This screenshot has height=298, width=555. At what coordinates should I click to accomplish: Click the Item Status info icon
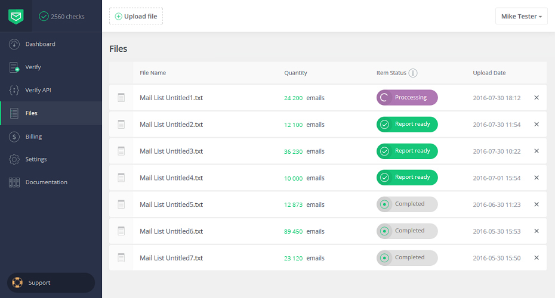pos(413,73)
